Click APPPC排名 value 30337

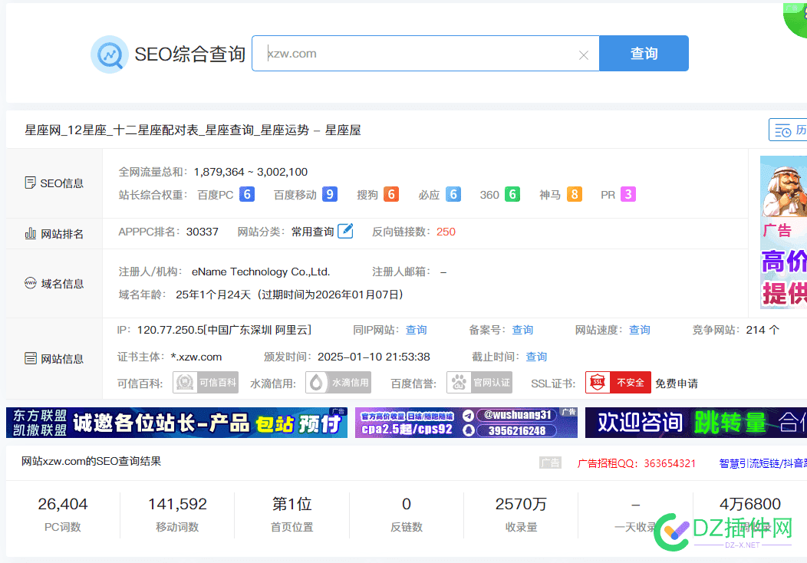click(x=203, y=232)
